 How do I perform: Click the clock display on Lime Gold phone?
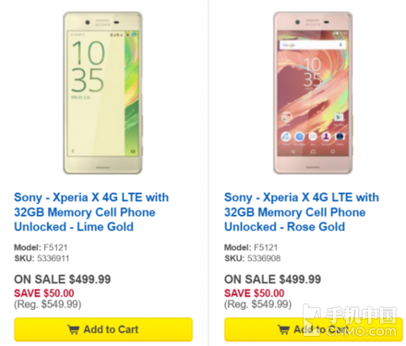point(88,66)
